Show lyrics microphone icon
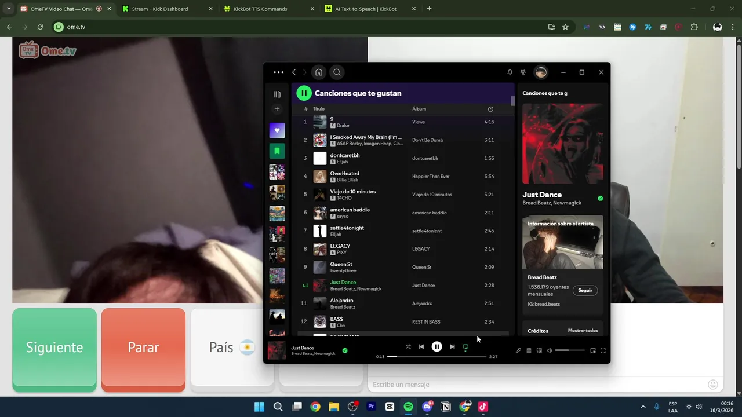Image resolution: width=742 pixels, height=417 pixels. (x=518, y=350)
